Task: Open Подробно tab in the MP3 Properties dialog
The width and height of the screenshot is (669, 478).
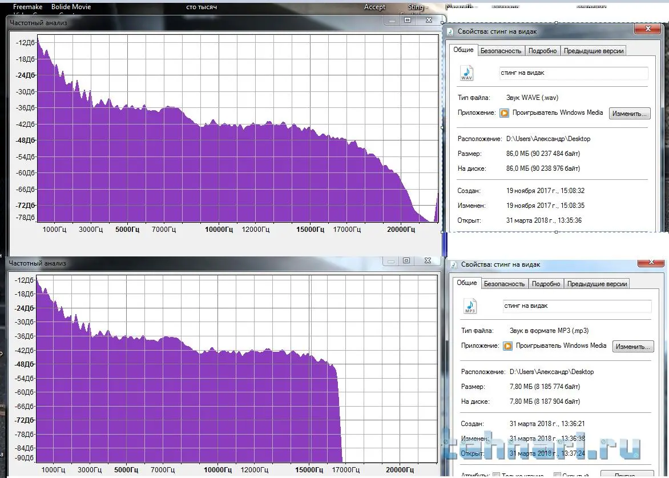Action: click(546, 284)
